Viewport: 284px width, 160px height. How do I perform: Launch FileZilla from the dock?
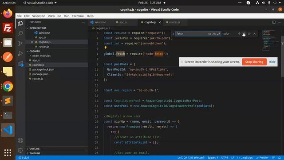(x=8, y=28)
